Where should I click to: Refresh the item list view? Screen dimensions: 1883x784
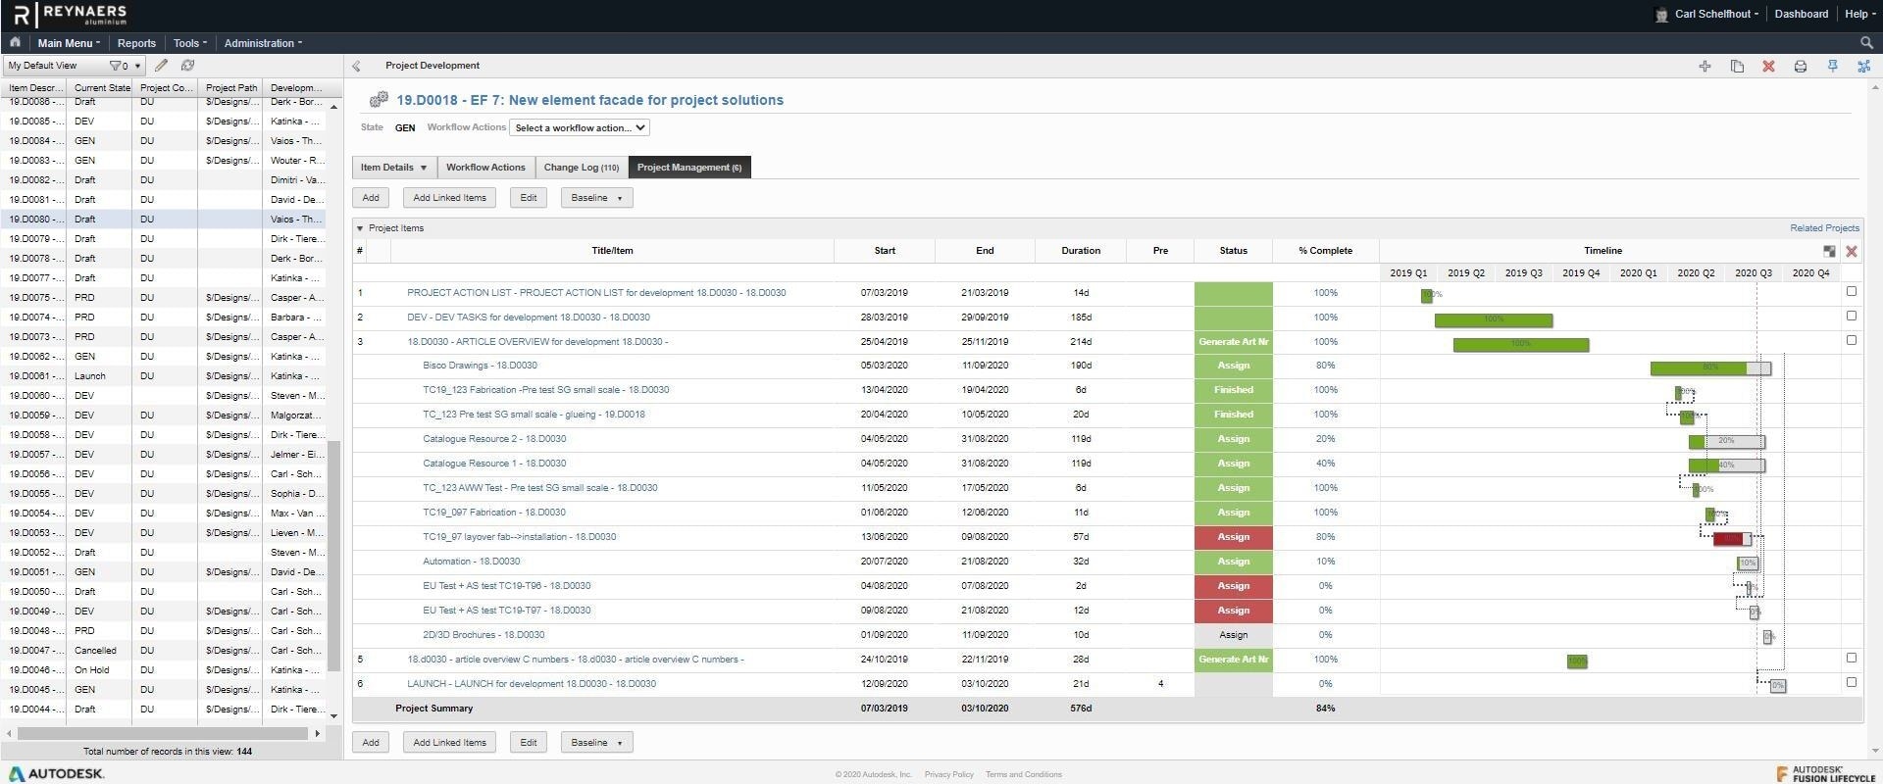[187, 66]
